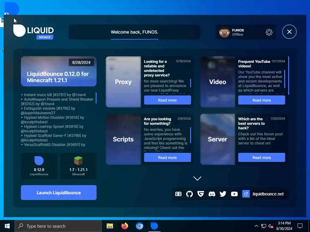Click the 'Hypixel LowHop Speed [#3816]' changelog entry
The height and width of the screenshot is (232, 310).
click(x=52, y=129)
